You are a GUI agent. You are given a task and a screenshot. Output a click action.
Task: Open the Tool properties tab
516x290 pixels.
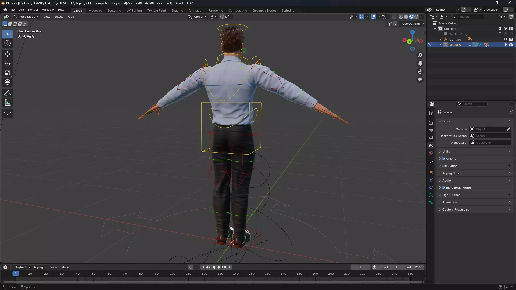[431, 113]
